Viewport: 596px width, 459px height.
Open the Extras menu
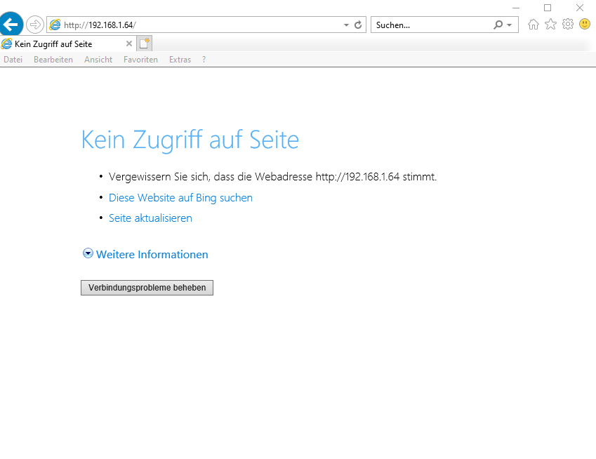tap(180, 60)
